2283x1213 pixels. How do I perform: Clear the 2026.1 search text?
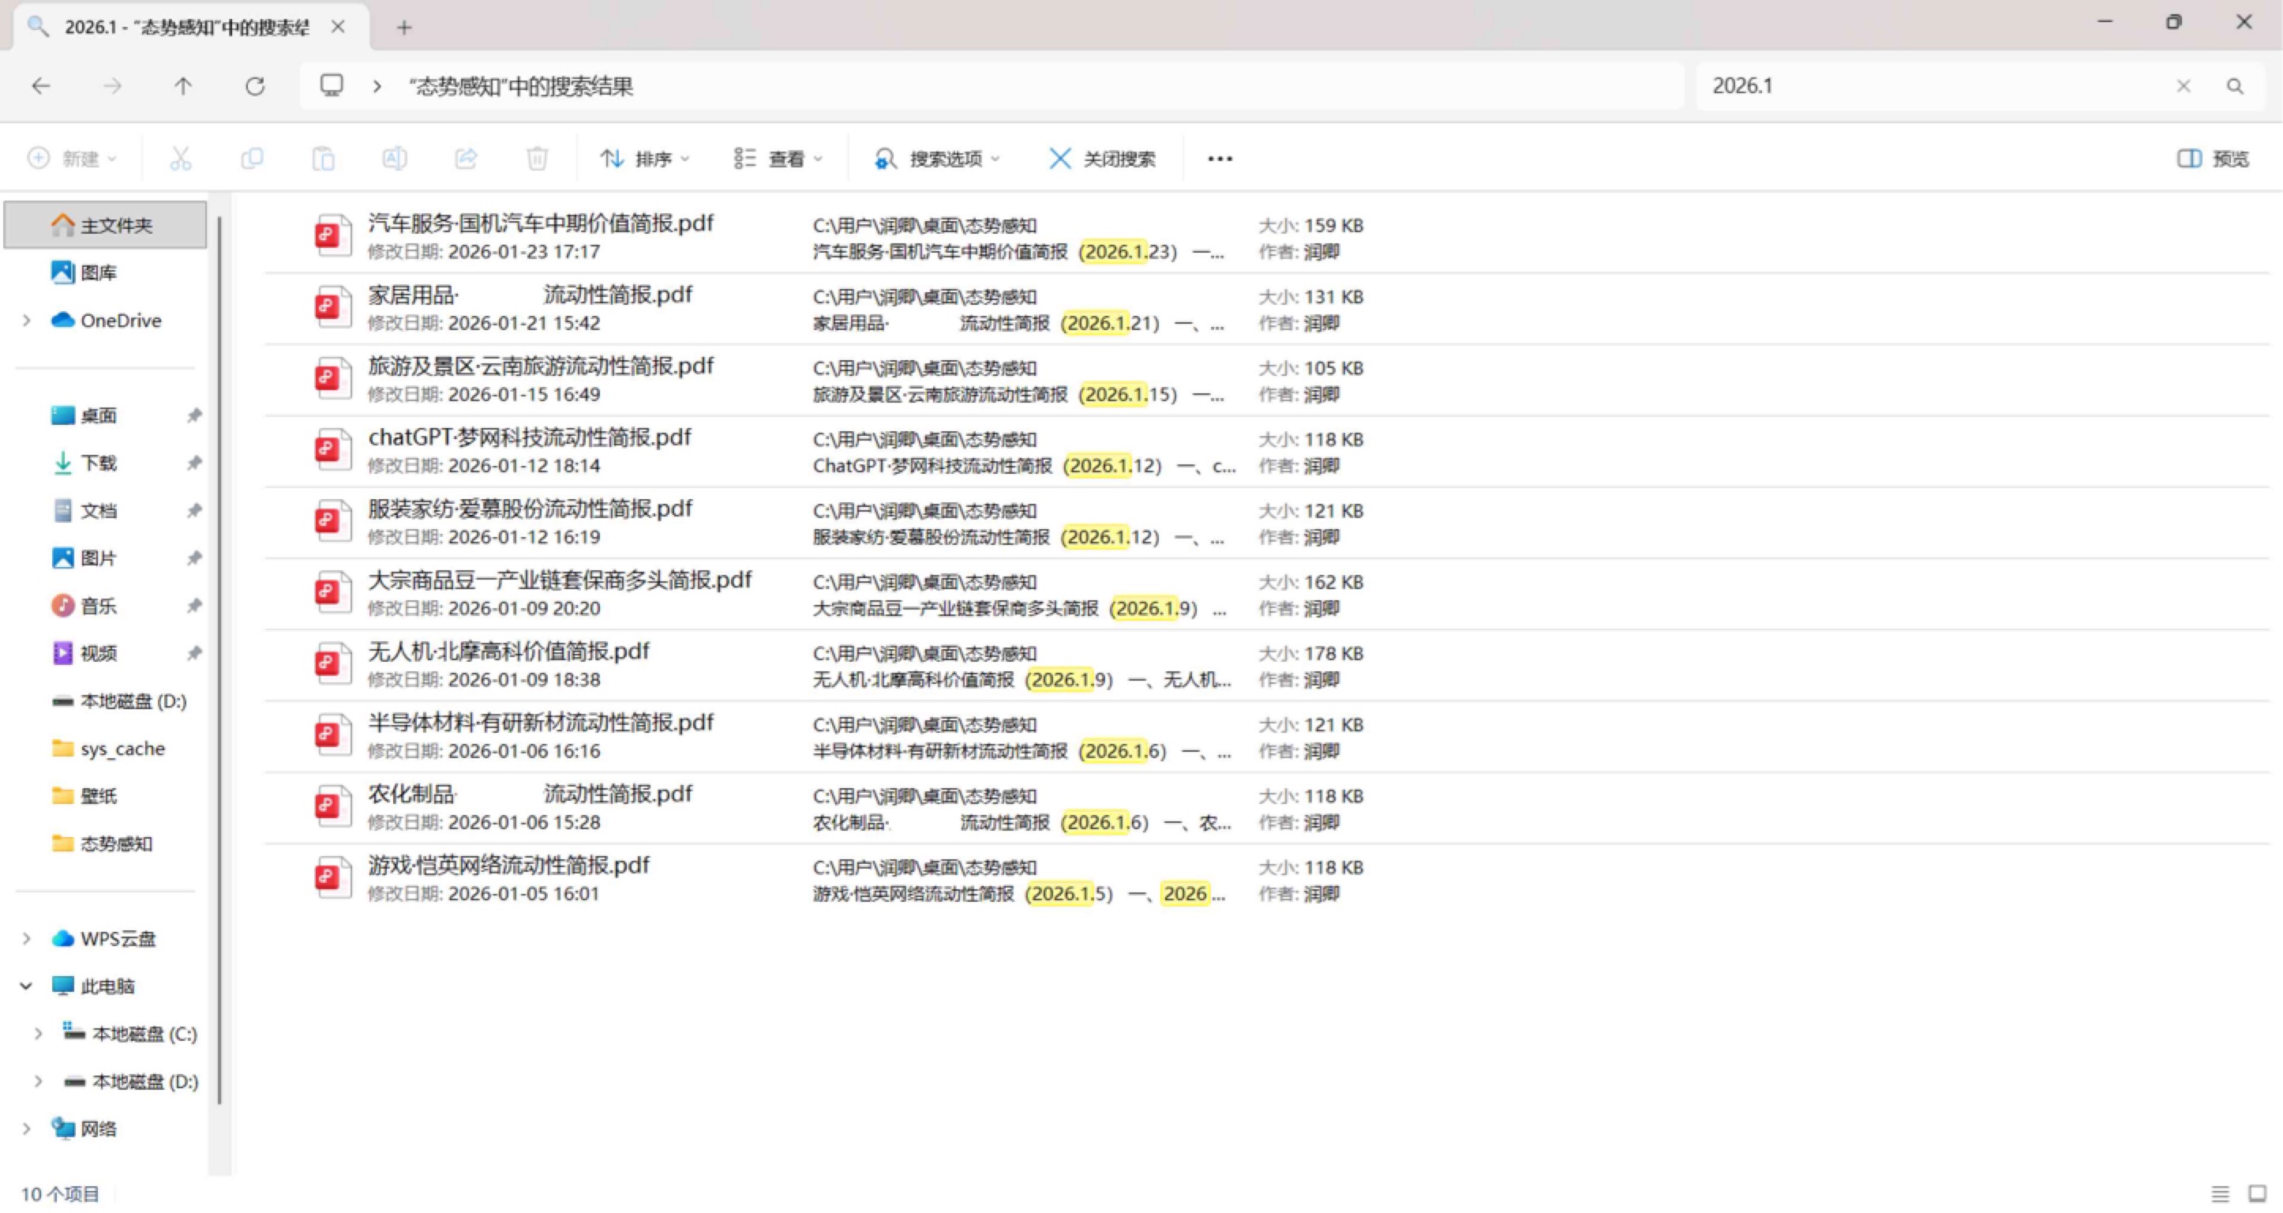[x=2183, y=86]
